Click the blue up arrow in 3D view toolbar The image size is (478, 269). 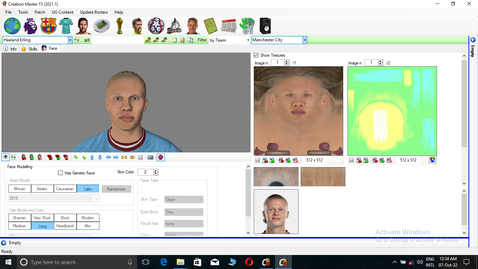92,157
